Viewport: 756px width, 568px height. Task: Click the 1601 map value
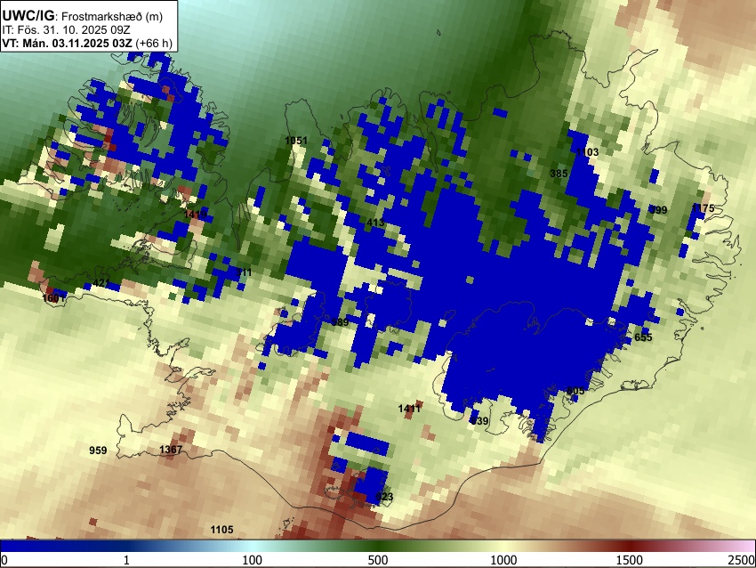pyautogui.click(x=53, y=297)
